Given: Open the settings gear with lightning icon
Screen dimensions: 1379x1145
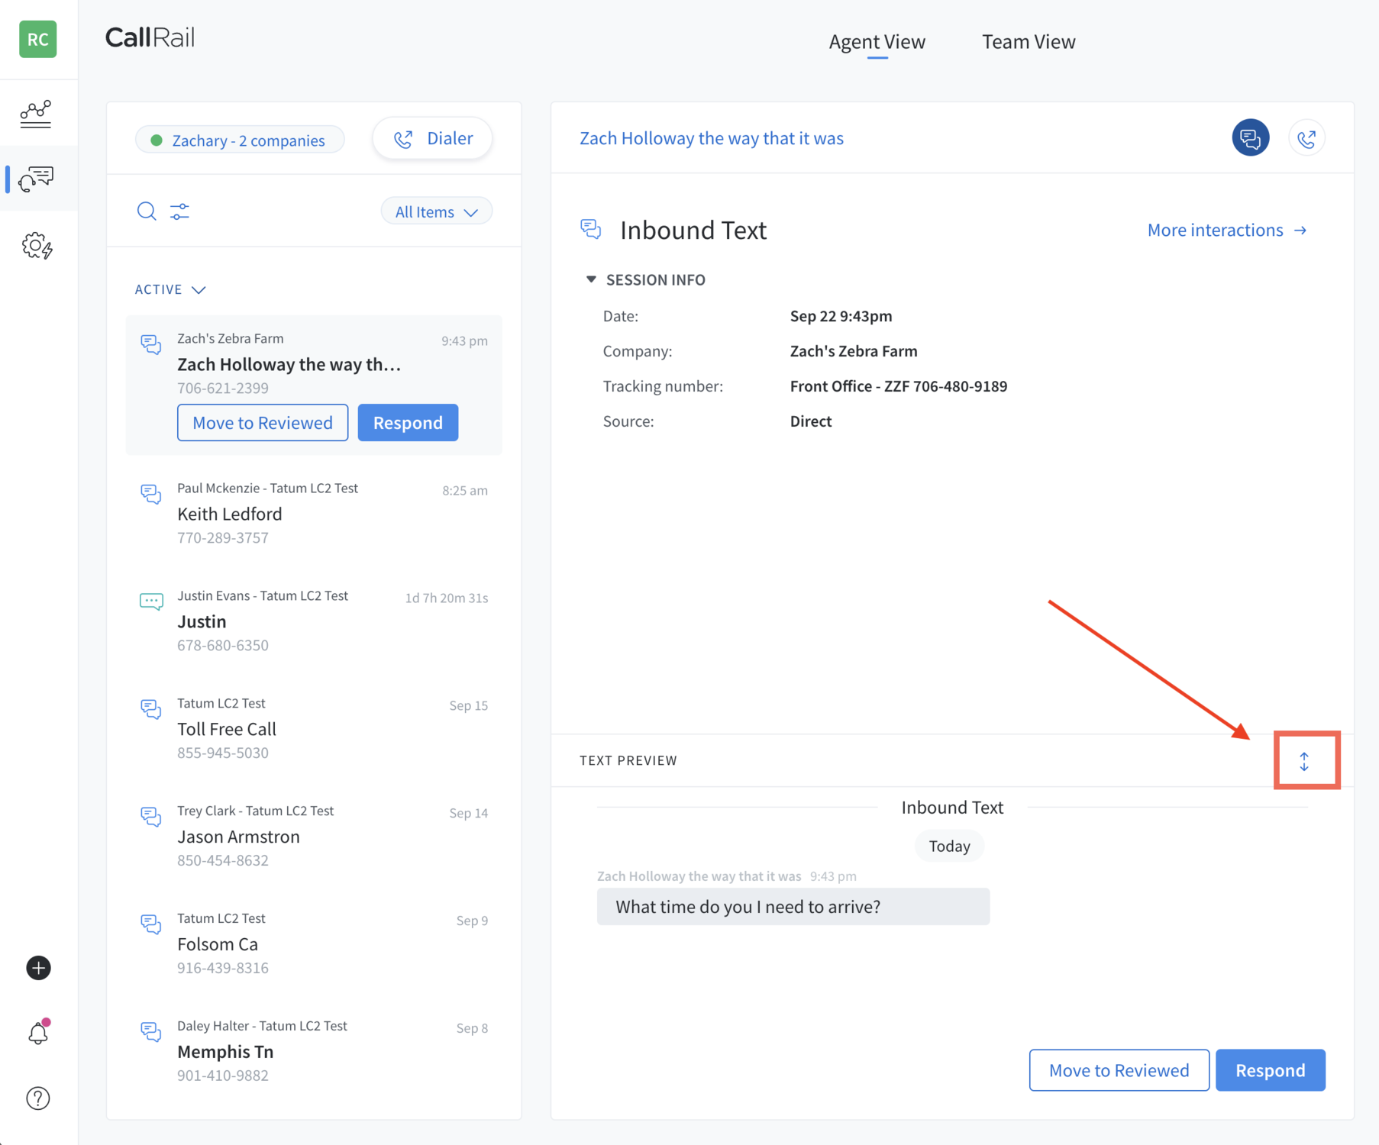Looking at the screenshot, I should tap(37, 246).
